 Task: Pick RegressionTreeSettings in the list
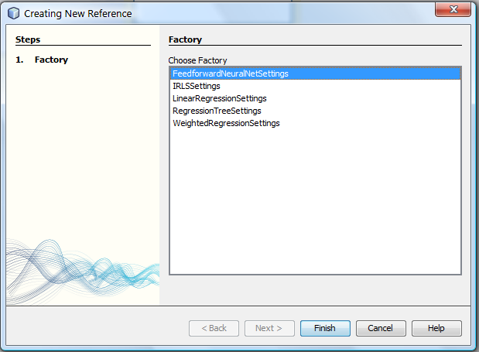click(315, 111)
